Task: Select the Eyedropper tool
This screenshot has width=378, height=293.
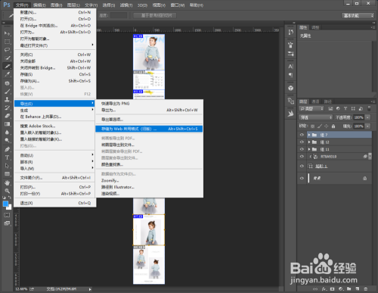Action: click(x=7, y=74)
